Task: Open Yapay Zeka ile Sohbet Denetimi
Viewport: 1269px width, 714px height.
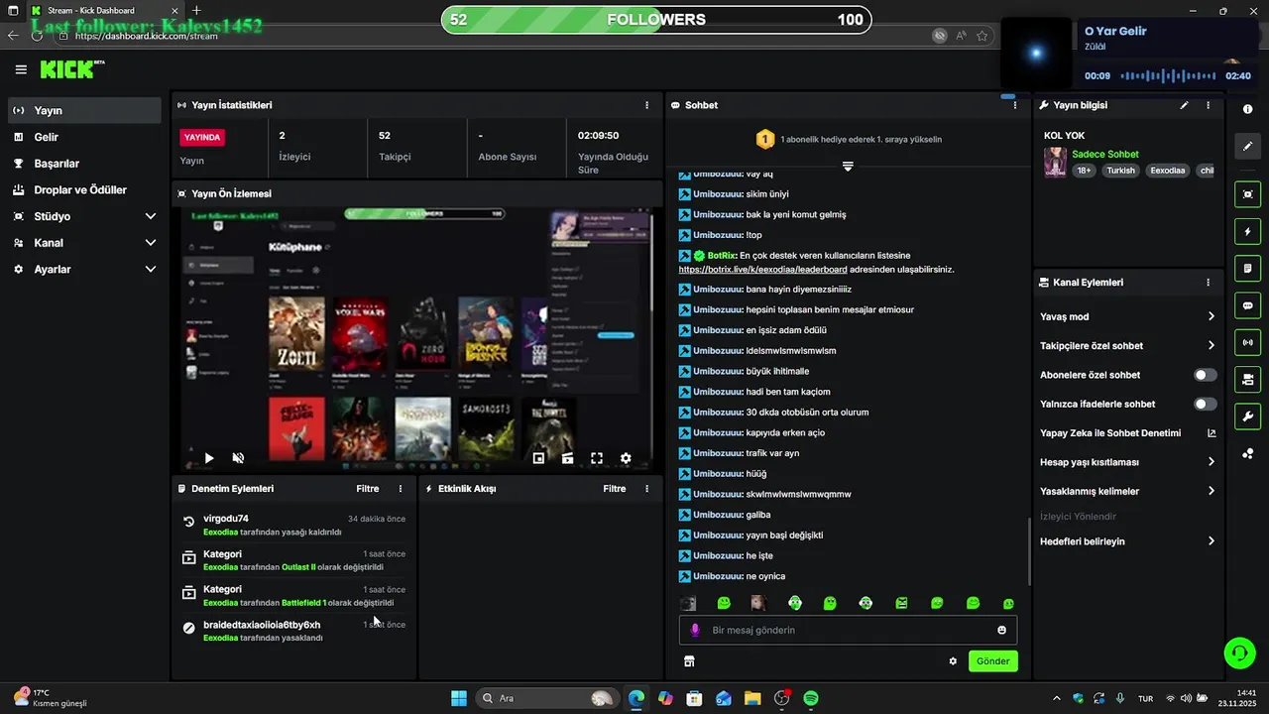Action: coord(1128,433)
